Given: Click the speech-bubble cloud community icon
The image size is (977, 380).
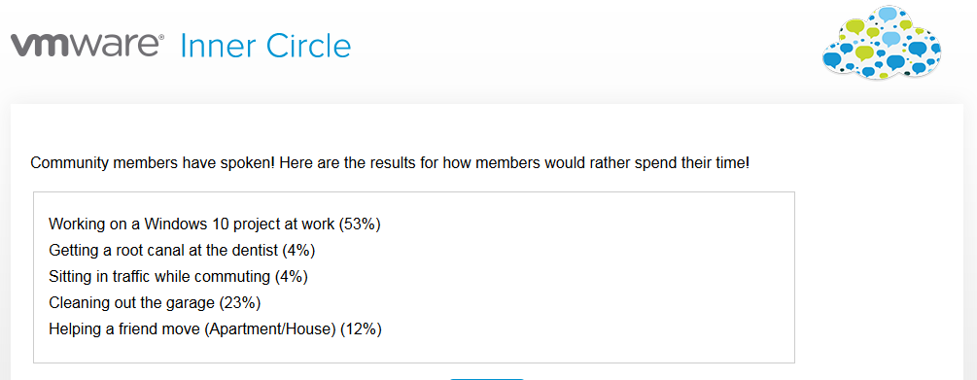Looking at the screenshot, I should [882, 42].
